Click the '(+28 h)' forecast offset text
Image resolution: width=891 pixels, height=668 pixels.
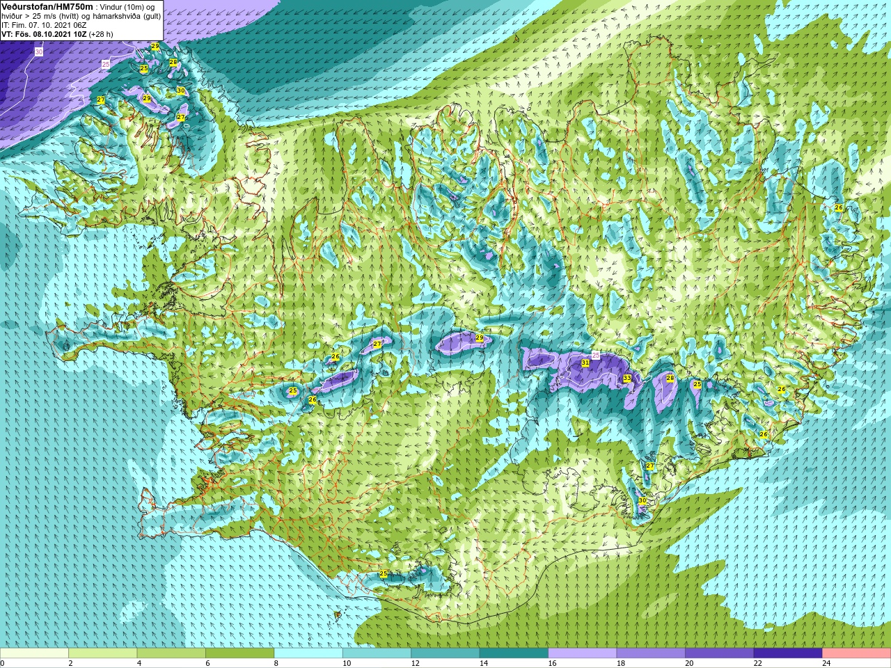tap(101, 34)
